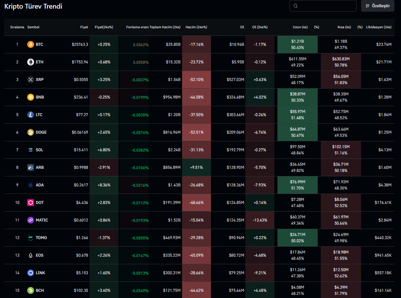Image resolution: width=401 pixels, height=298 pixels.
Task: Open the MATIC symbol link
Action: 42,220
